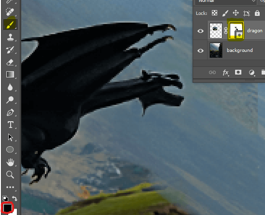Select the Horizontal Type tool

[11, 125]
